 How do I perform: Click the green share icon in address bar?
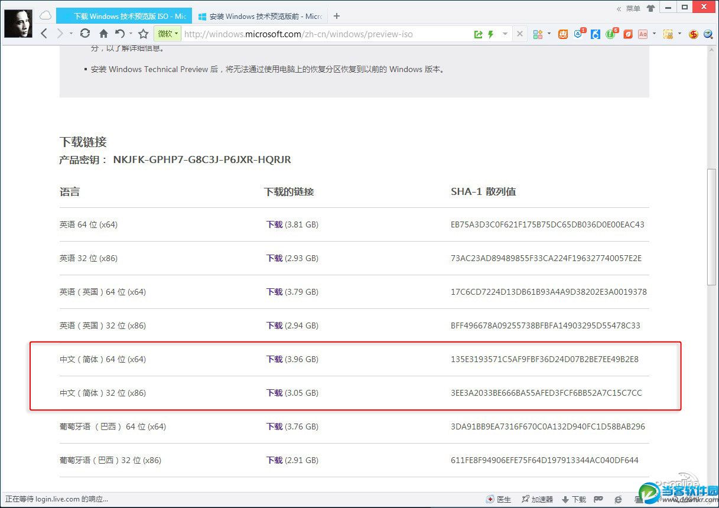tap(478, 34)
